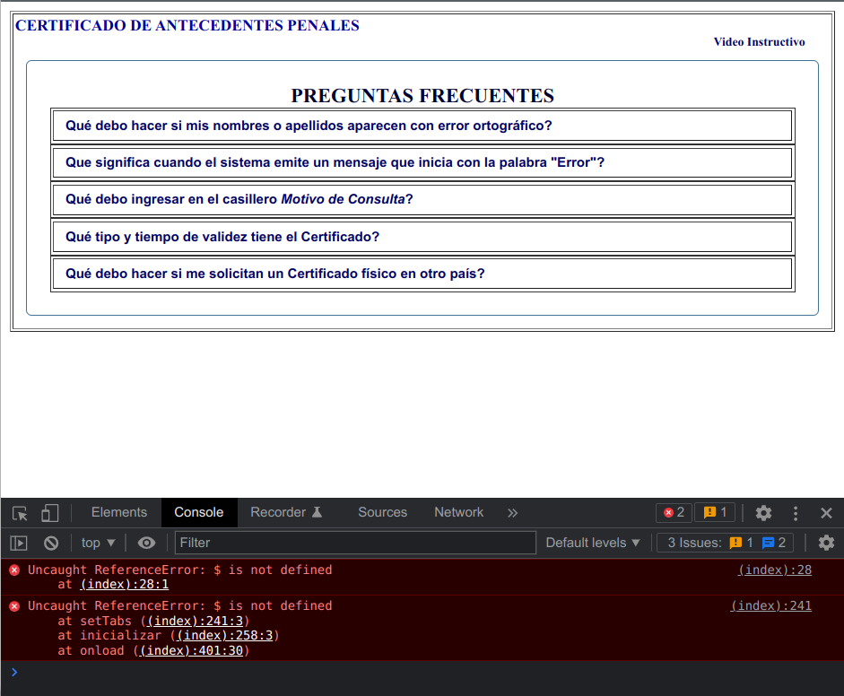Open the JavaScript context 'top' dropdown
The width and height of the screenshot is (844, 696).
tap(98, 543)
